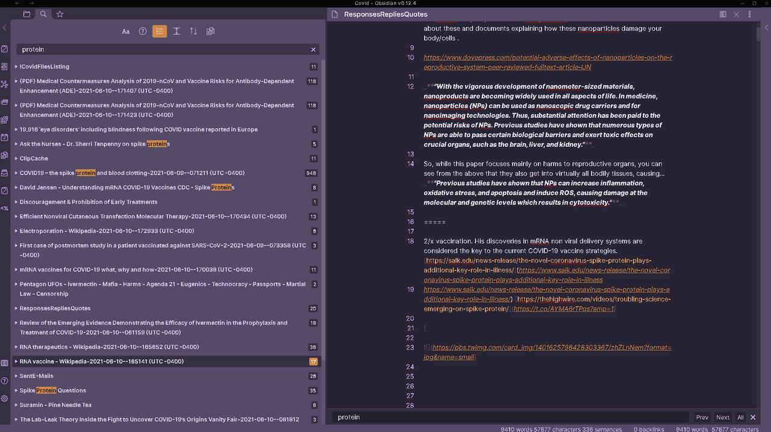Viewport: 771px width, 432px height.
Task: Switch to the Search tab
Action: pyautogui.click(x=43, y=14)
